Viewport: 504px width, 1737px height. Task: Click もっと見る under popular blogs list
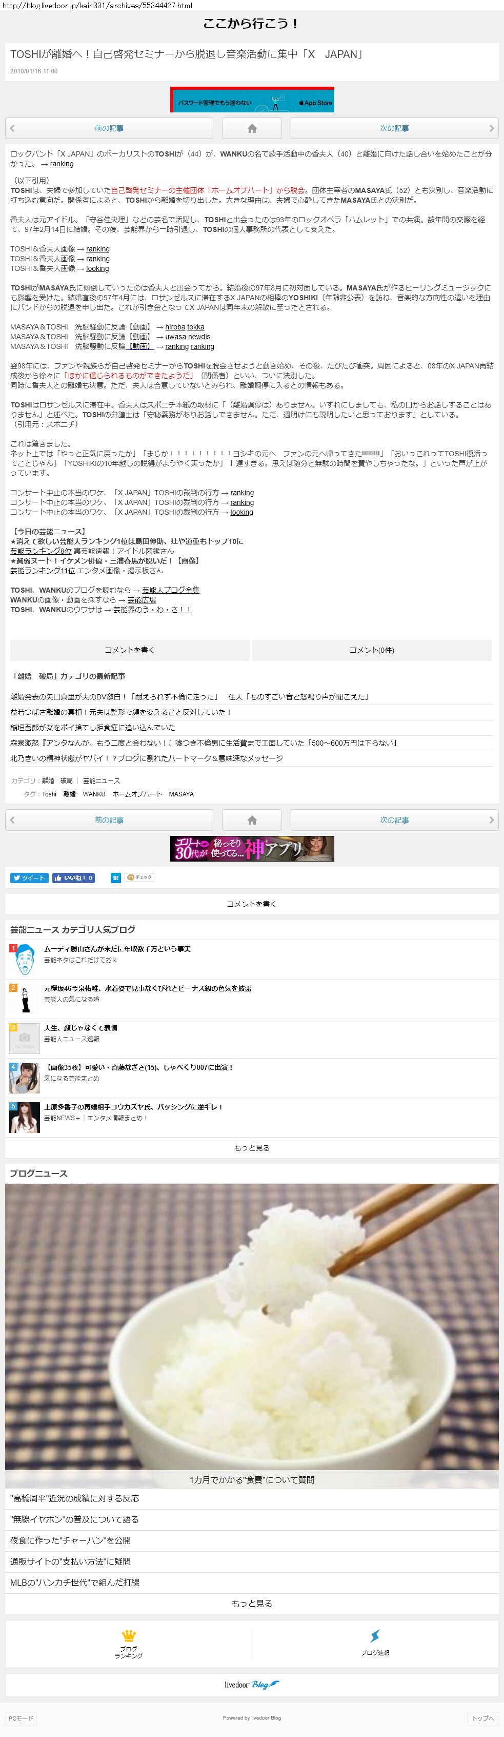pyautogui.click(x=252, y=1148)
